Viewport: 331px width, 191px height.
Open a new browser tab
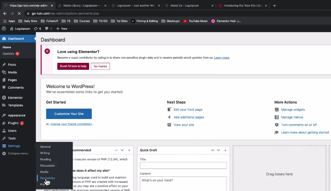coord(274,5)
